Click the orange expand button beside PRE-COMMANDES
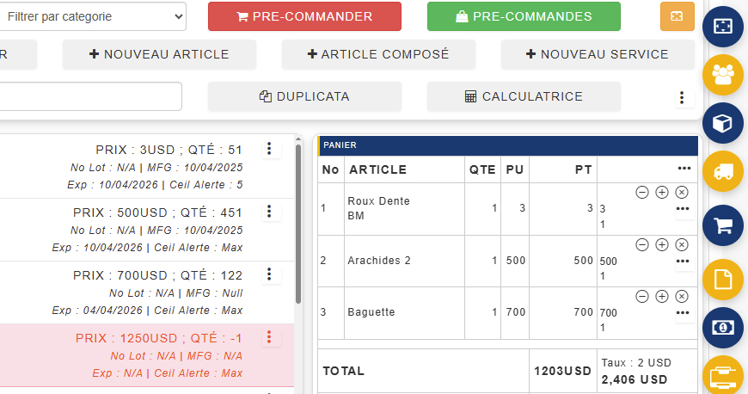 (x=677, y=16)
